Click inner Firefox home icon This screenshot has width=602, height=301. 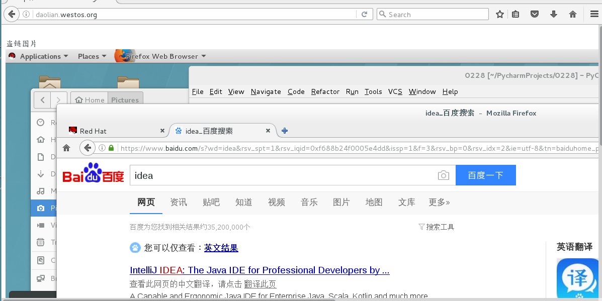66,148
